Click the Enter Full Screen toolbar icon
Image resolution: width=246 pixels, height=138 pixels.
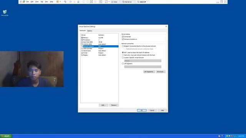pyautogui.click(x=91, y=2)
